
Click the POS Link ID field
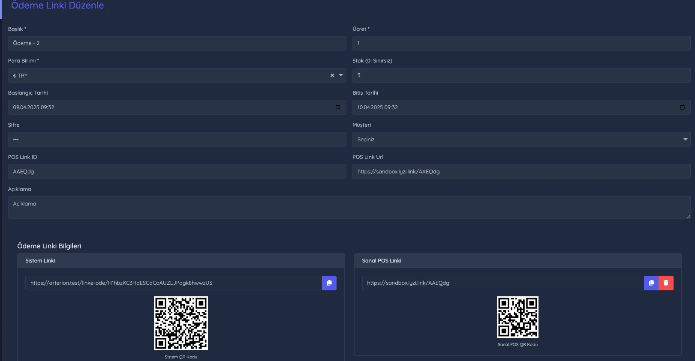(x=177, y=172)
